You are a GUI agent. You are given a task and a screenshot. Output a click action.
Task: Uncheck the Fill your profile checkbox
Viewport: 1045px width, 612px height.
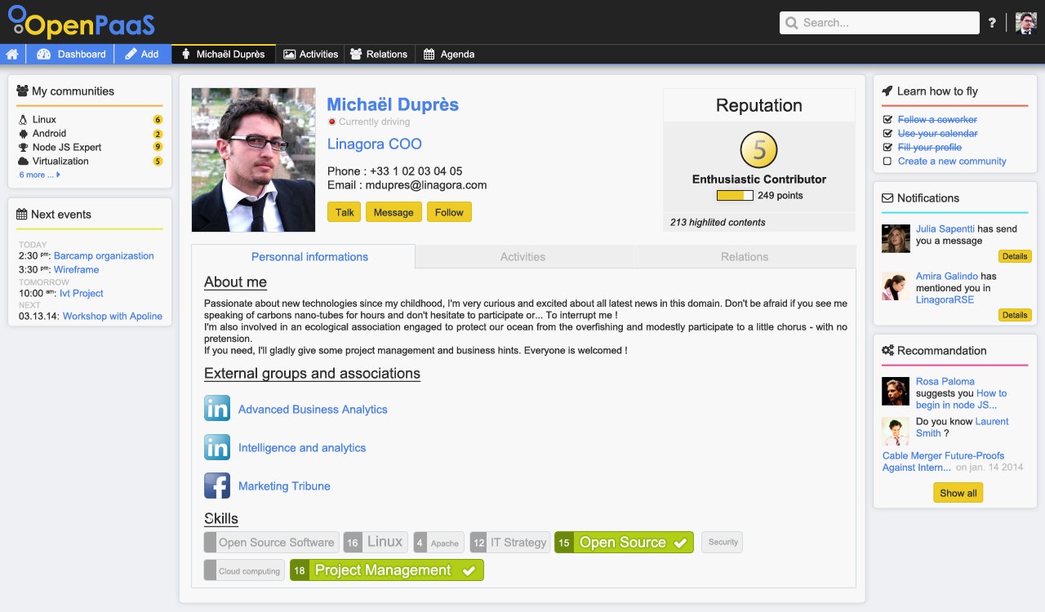(x=887, y=148)
